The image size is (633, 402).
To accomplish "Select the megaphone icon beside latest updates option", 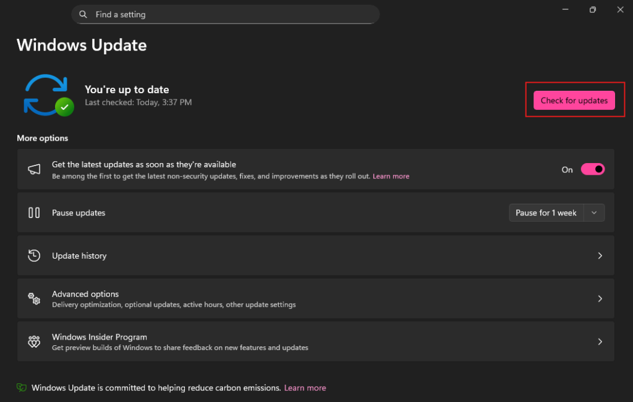I will (34, 169).
